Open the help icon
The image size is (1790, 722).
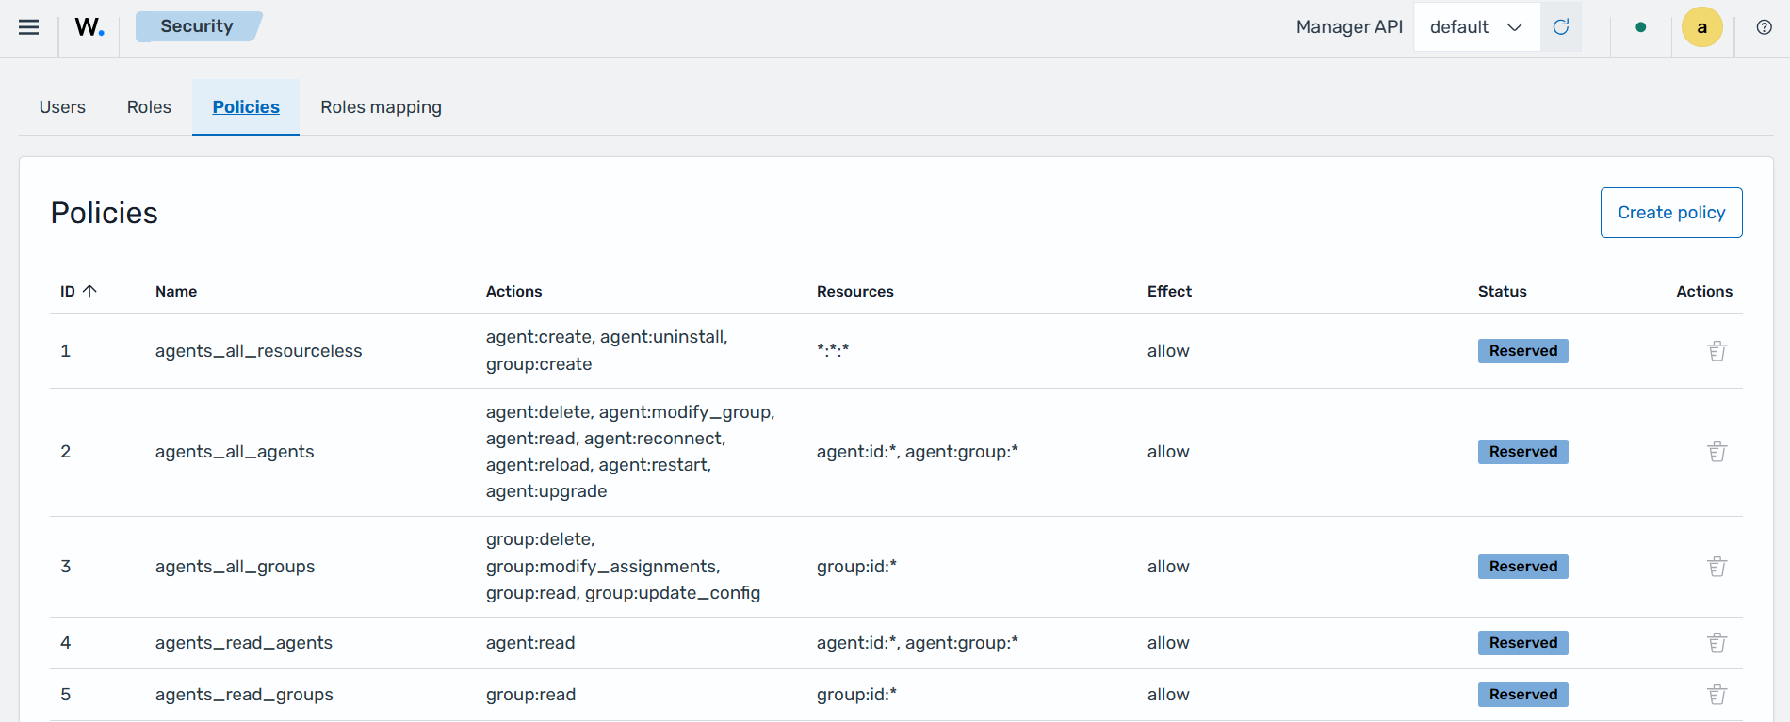click(1765, 27)
